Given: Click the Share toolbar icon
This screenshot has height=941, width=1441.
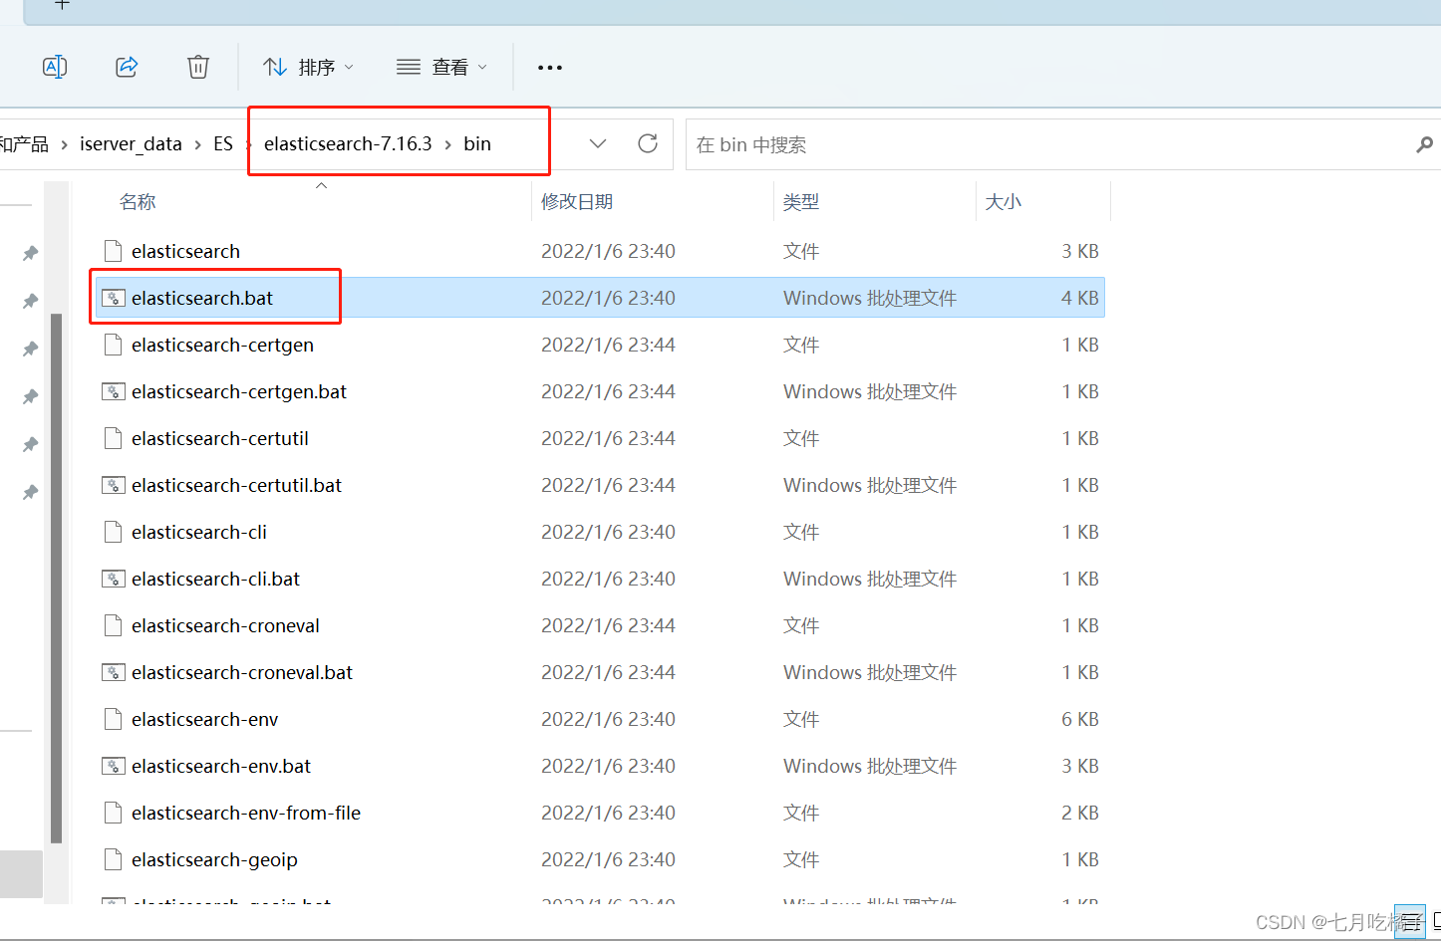Looking at the screenshot, I should tap(127, 67).
